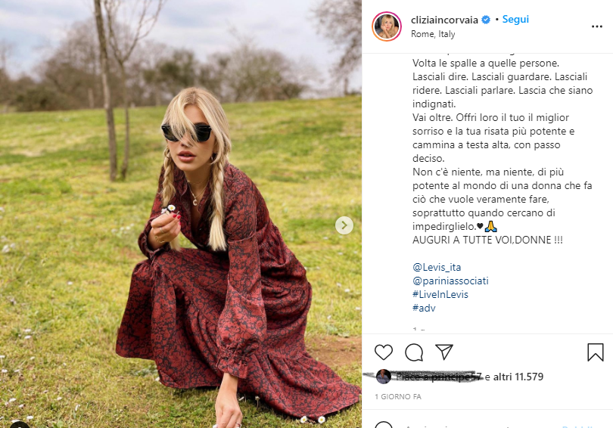The width and height of the screenshot is (613, 428).
Task: Share post with paper plane icon
Action: coord(444,352)
